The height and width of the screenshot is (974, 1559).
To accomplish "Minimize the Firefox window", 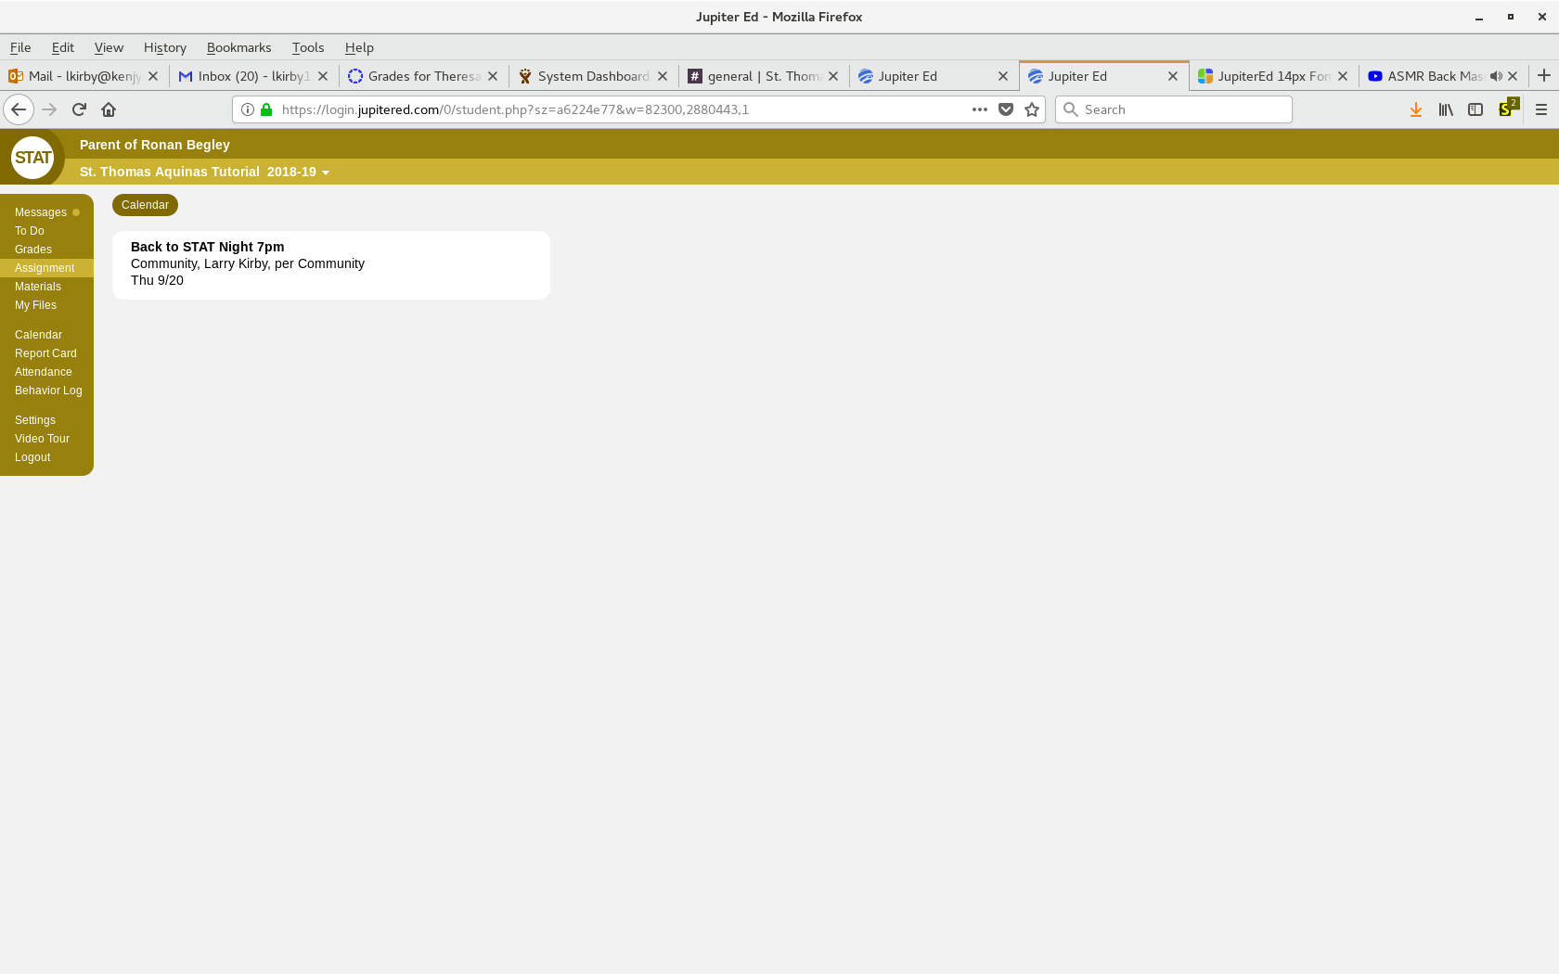I will point(1479,17).
